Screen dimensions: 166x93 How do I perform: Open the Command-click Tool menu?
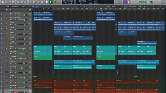tap(85, 7)
